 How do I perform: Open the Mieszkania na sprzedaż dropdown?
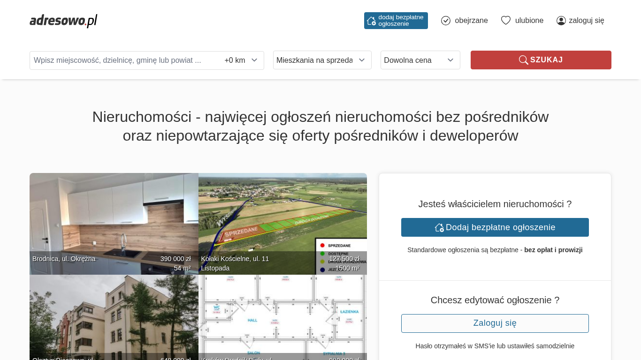(x=322, y=60)
